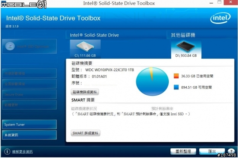Image resolution: width=238 pixels, height=158 pixels.
Task: Select 全面診斷掃描 full diagnostic scan
Action: tap(29, 84)
